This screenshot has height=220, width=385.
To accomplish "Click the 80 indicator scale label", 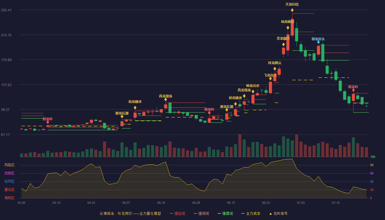I will click(372, 165).
